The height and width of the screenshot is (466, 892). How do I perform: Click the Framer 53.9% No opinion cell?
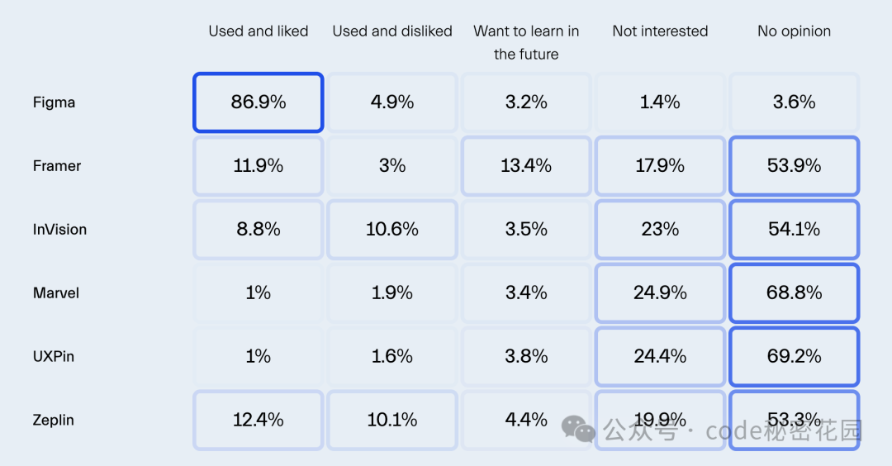(x=795, y=166)
